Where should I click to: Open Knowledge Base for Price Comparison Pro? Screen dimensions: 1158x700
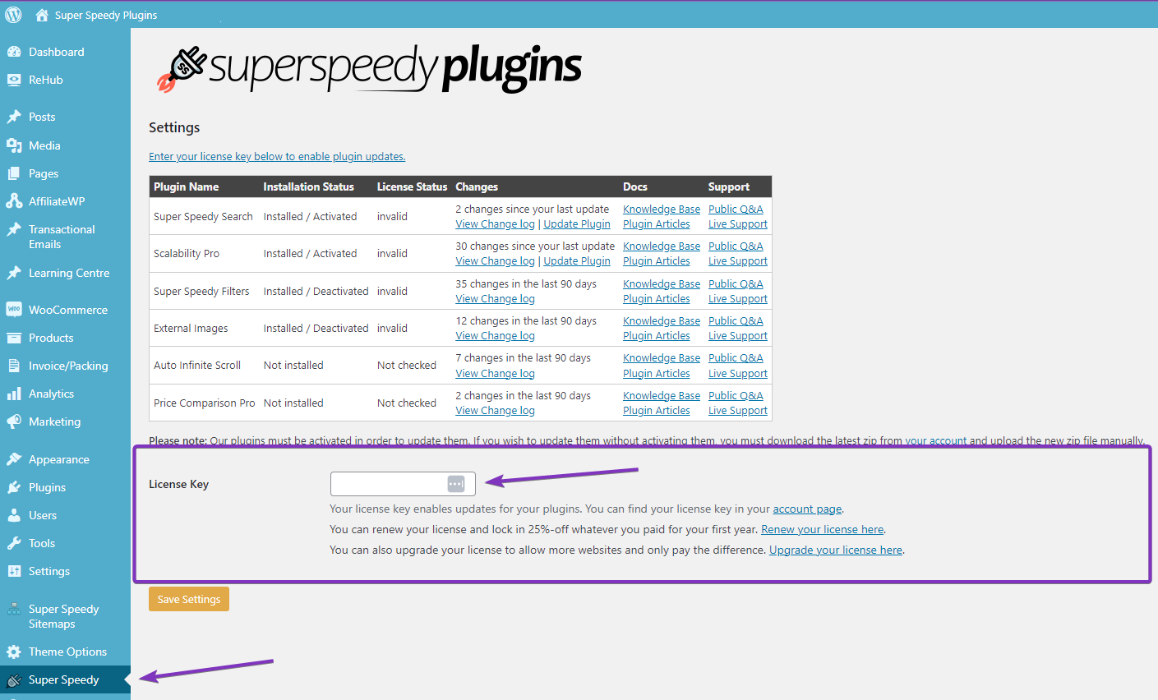click(x=662, y=395)
